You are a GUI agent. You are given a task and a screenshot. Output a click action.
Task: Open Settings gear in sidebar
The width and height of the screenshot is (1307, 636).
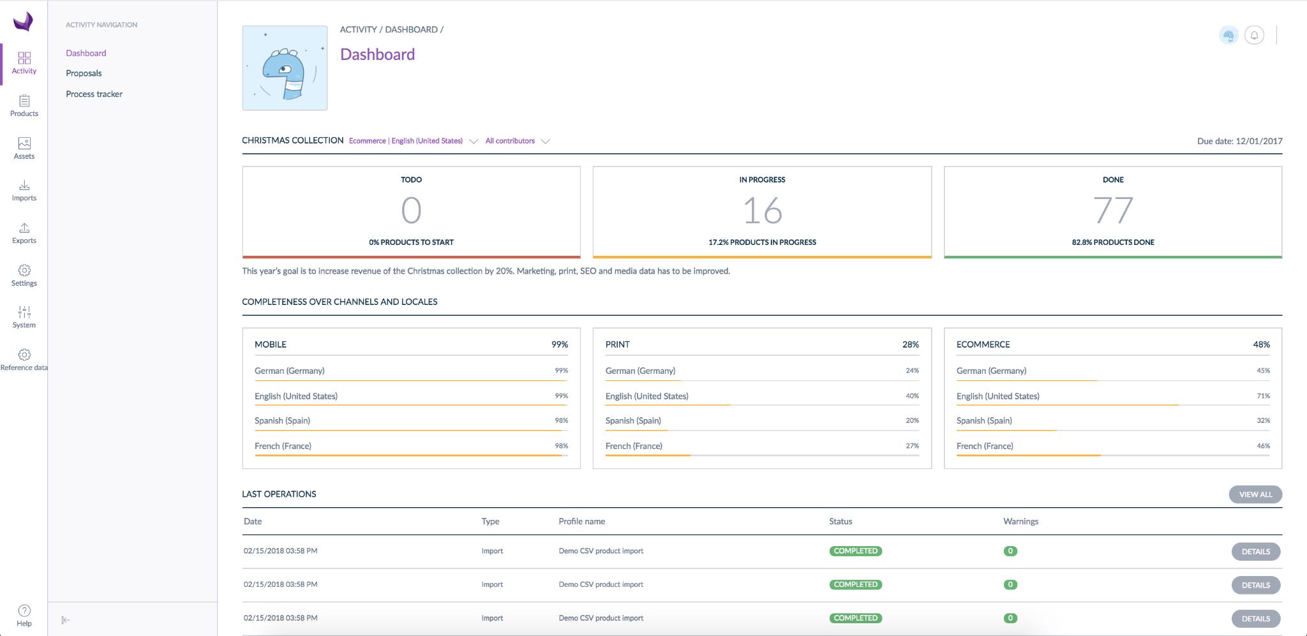click(x=24, y=270)
